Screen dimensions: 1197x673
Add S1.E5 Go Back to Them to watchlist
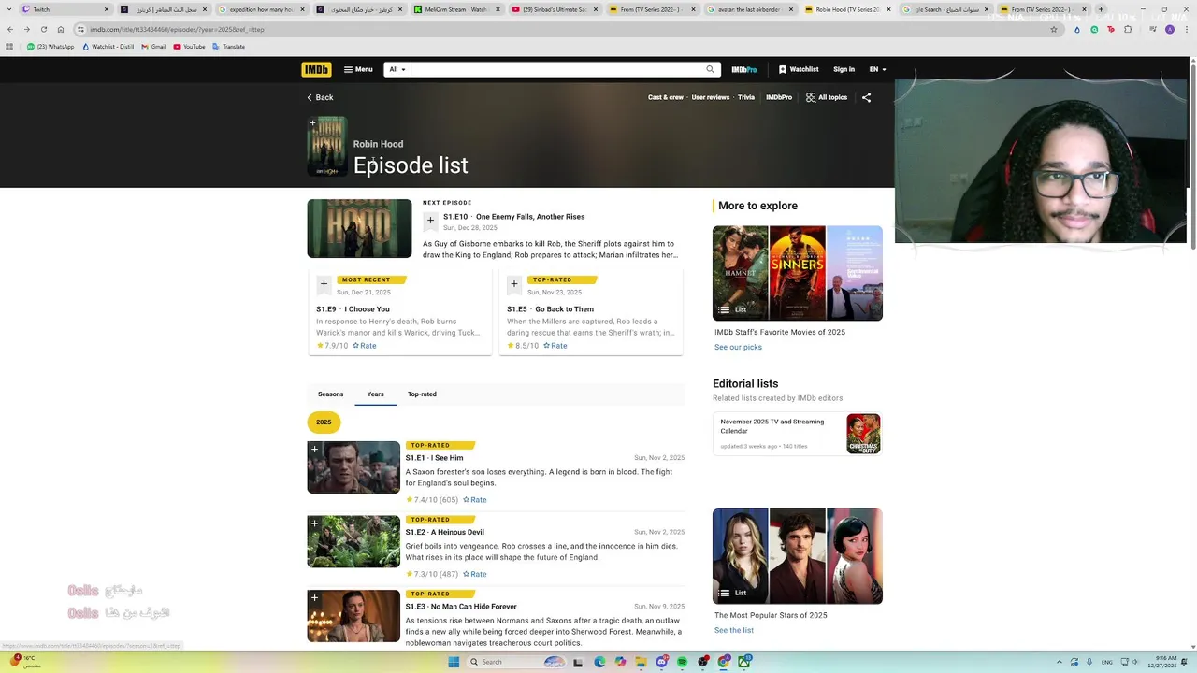tap(514, 284)
